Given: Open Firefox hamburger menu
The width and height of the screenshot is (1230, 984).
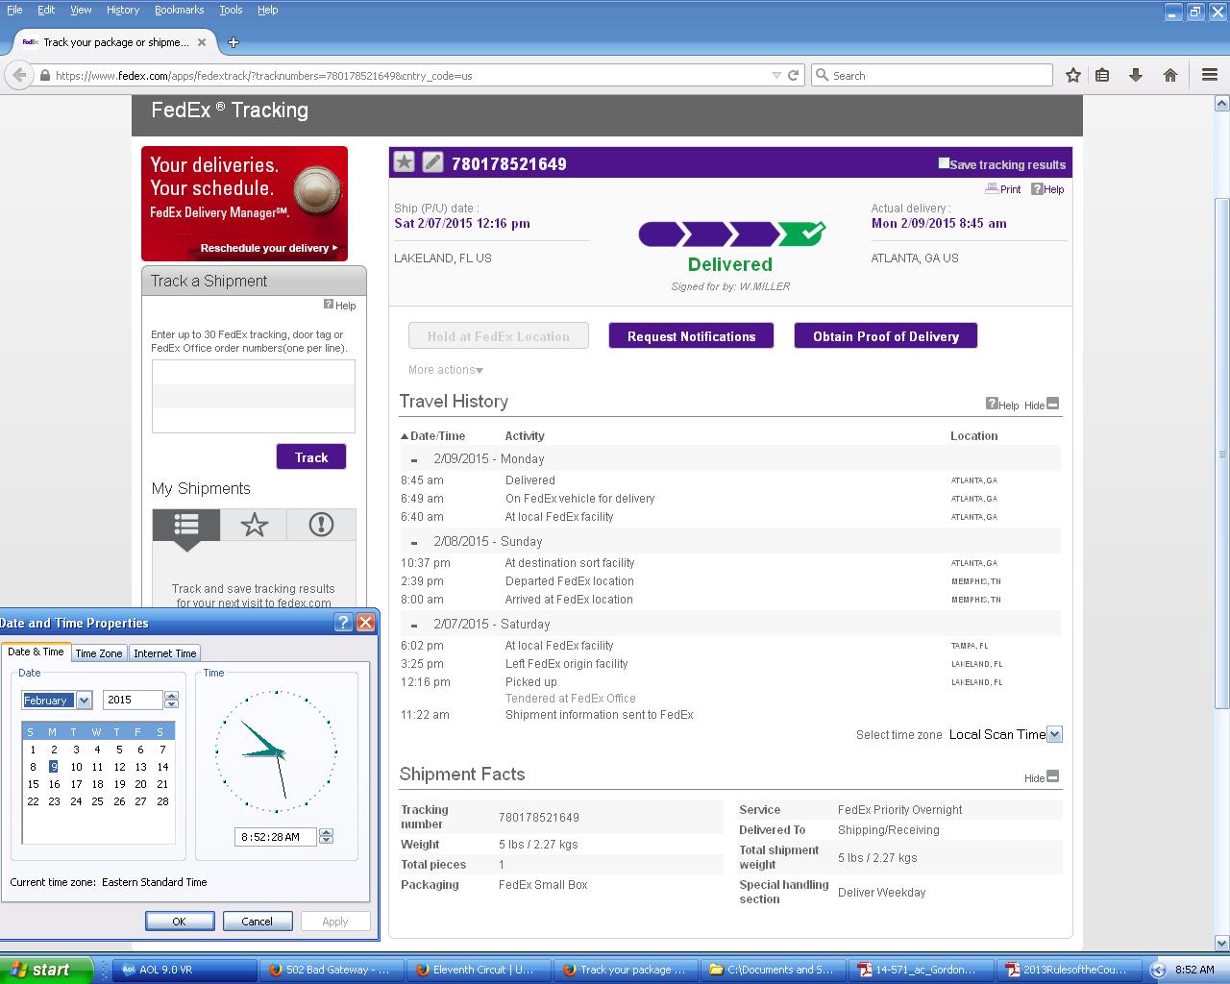Looking at the screenshot, I should pos(1210,75).
